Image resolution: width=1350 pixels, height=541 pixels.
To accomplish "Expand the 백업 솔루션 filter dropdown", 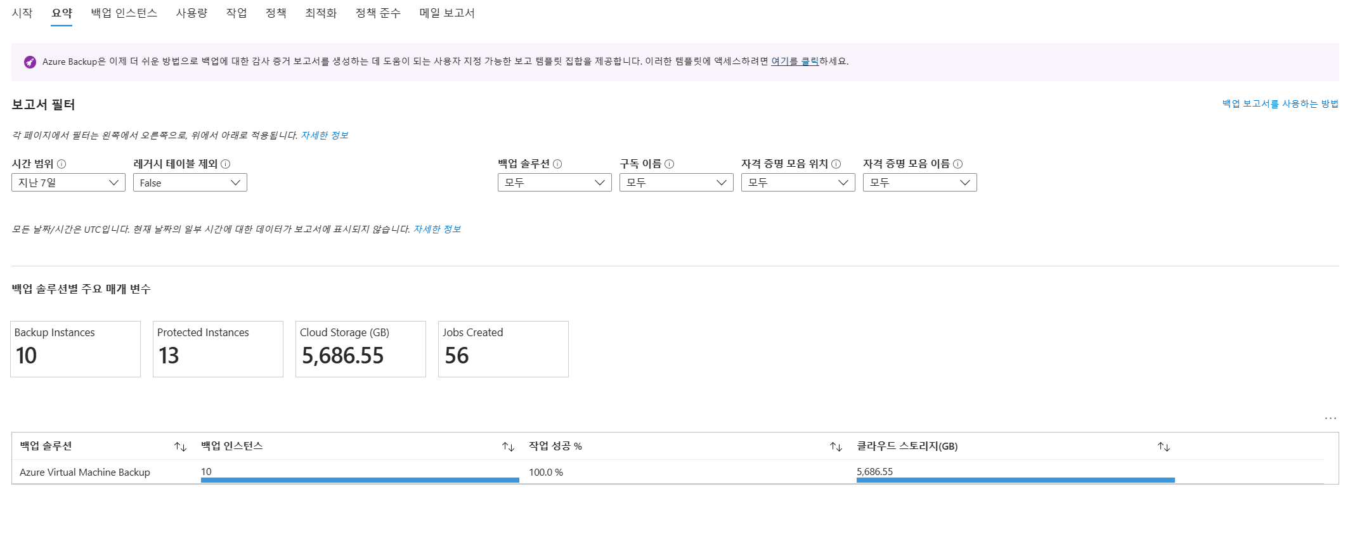I will (x=555, y=183).
